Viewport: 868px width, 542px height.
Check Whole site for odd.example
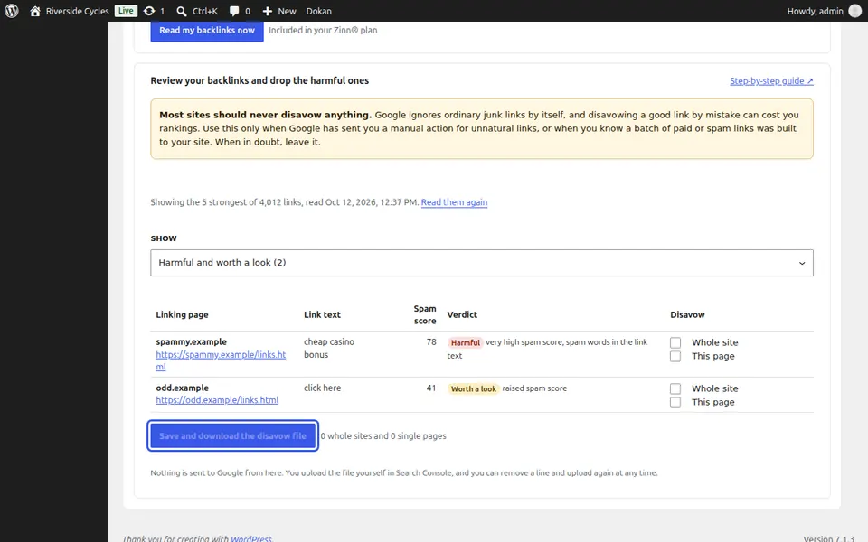(x=675, y=388)
